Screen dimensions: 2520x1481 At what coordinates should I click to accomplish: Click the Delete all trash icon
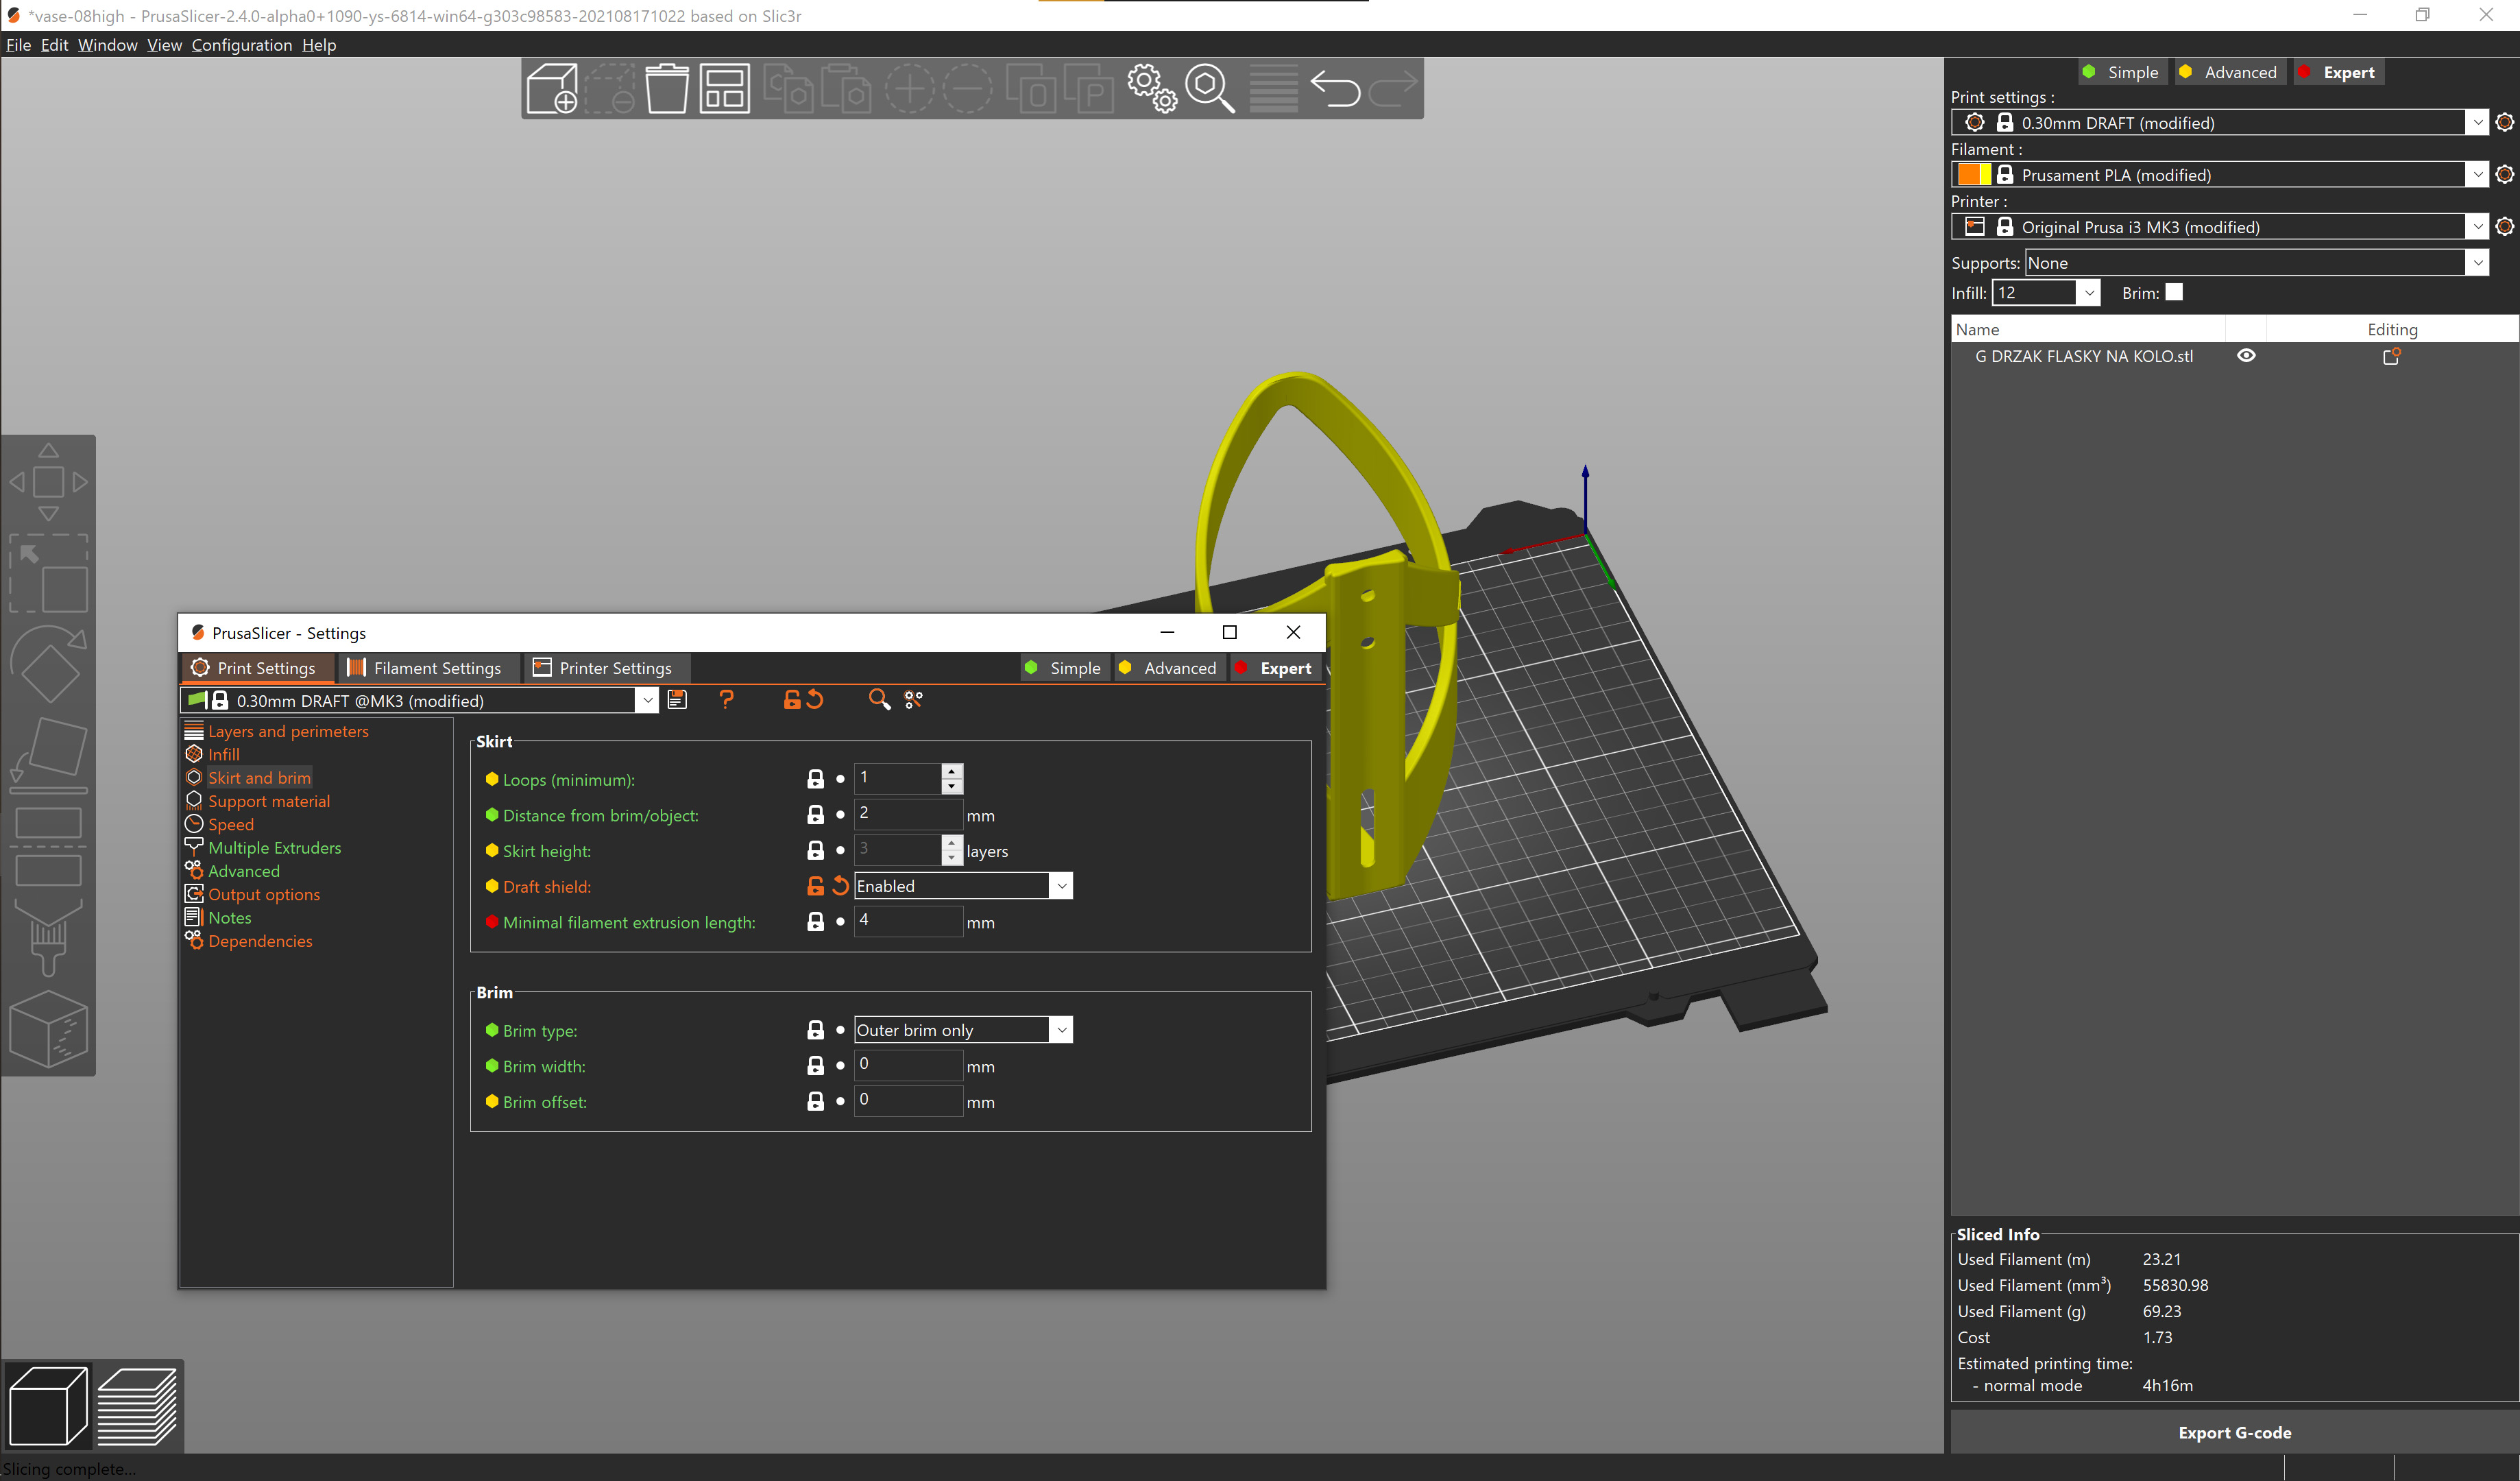click(x=666, y=89)
